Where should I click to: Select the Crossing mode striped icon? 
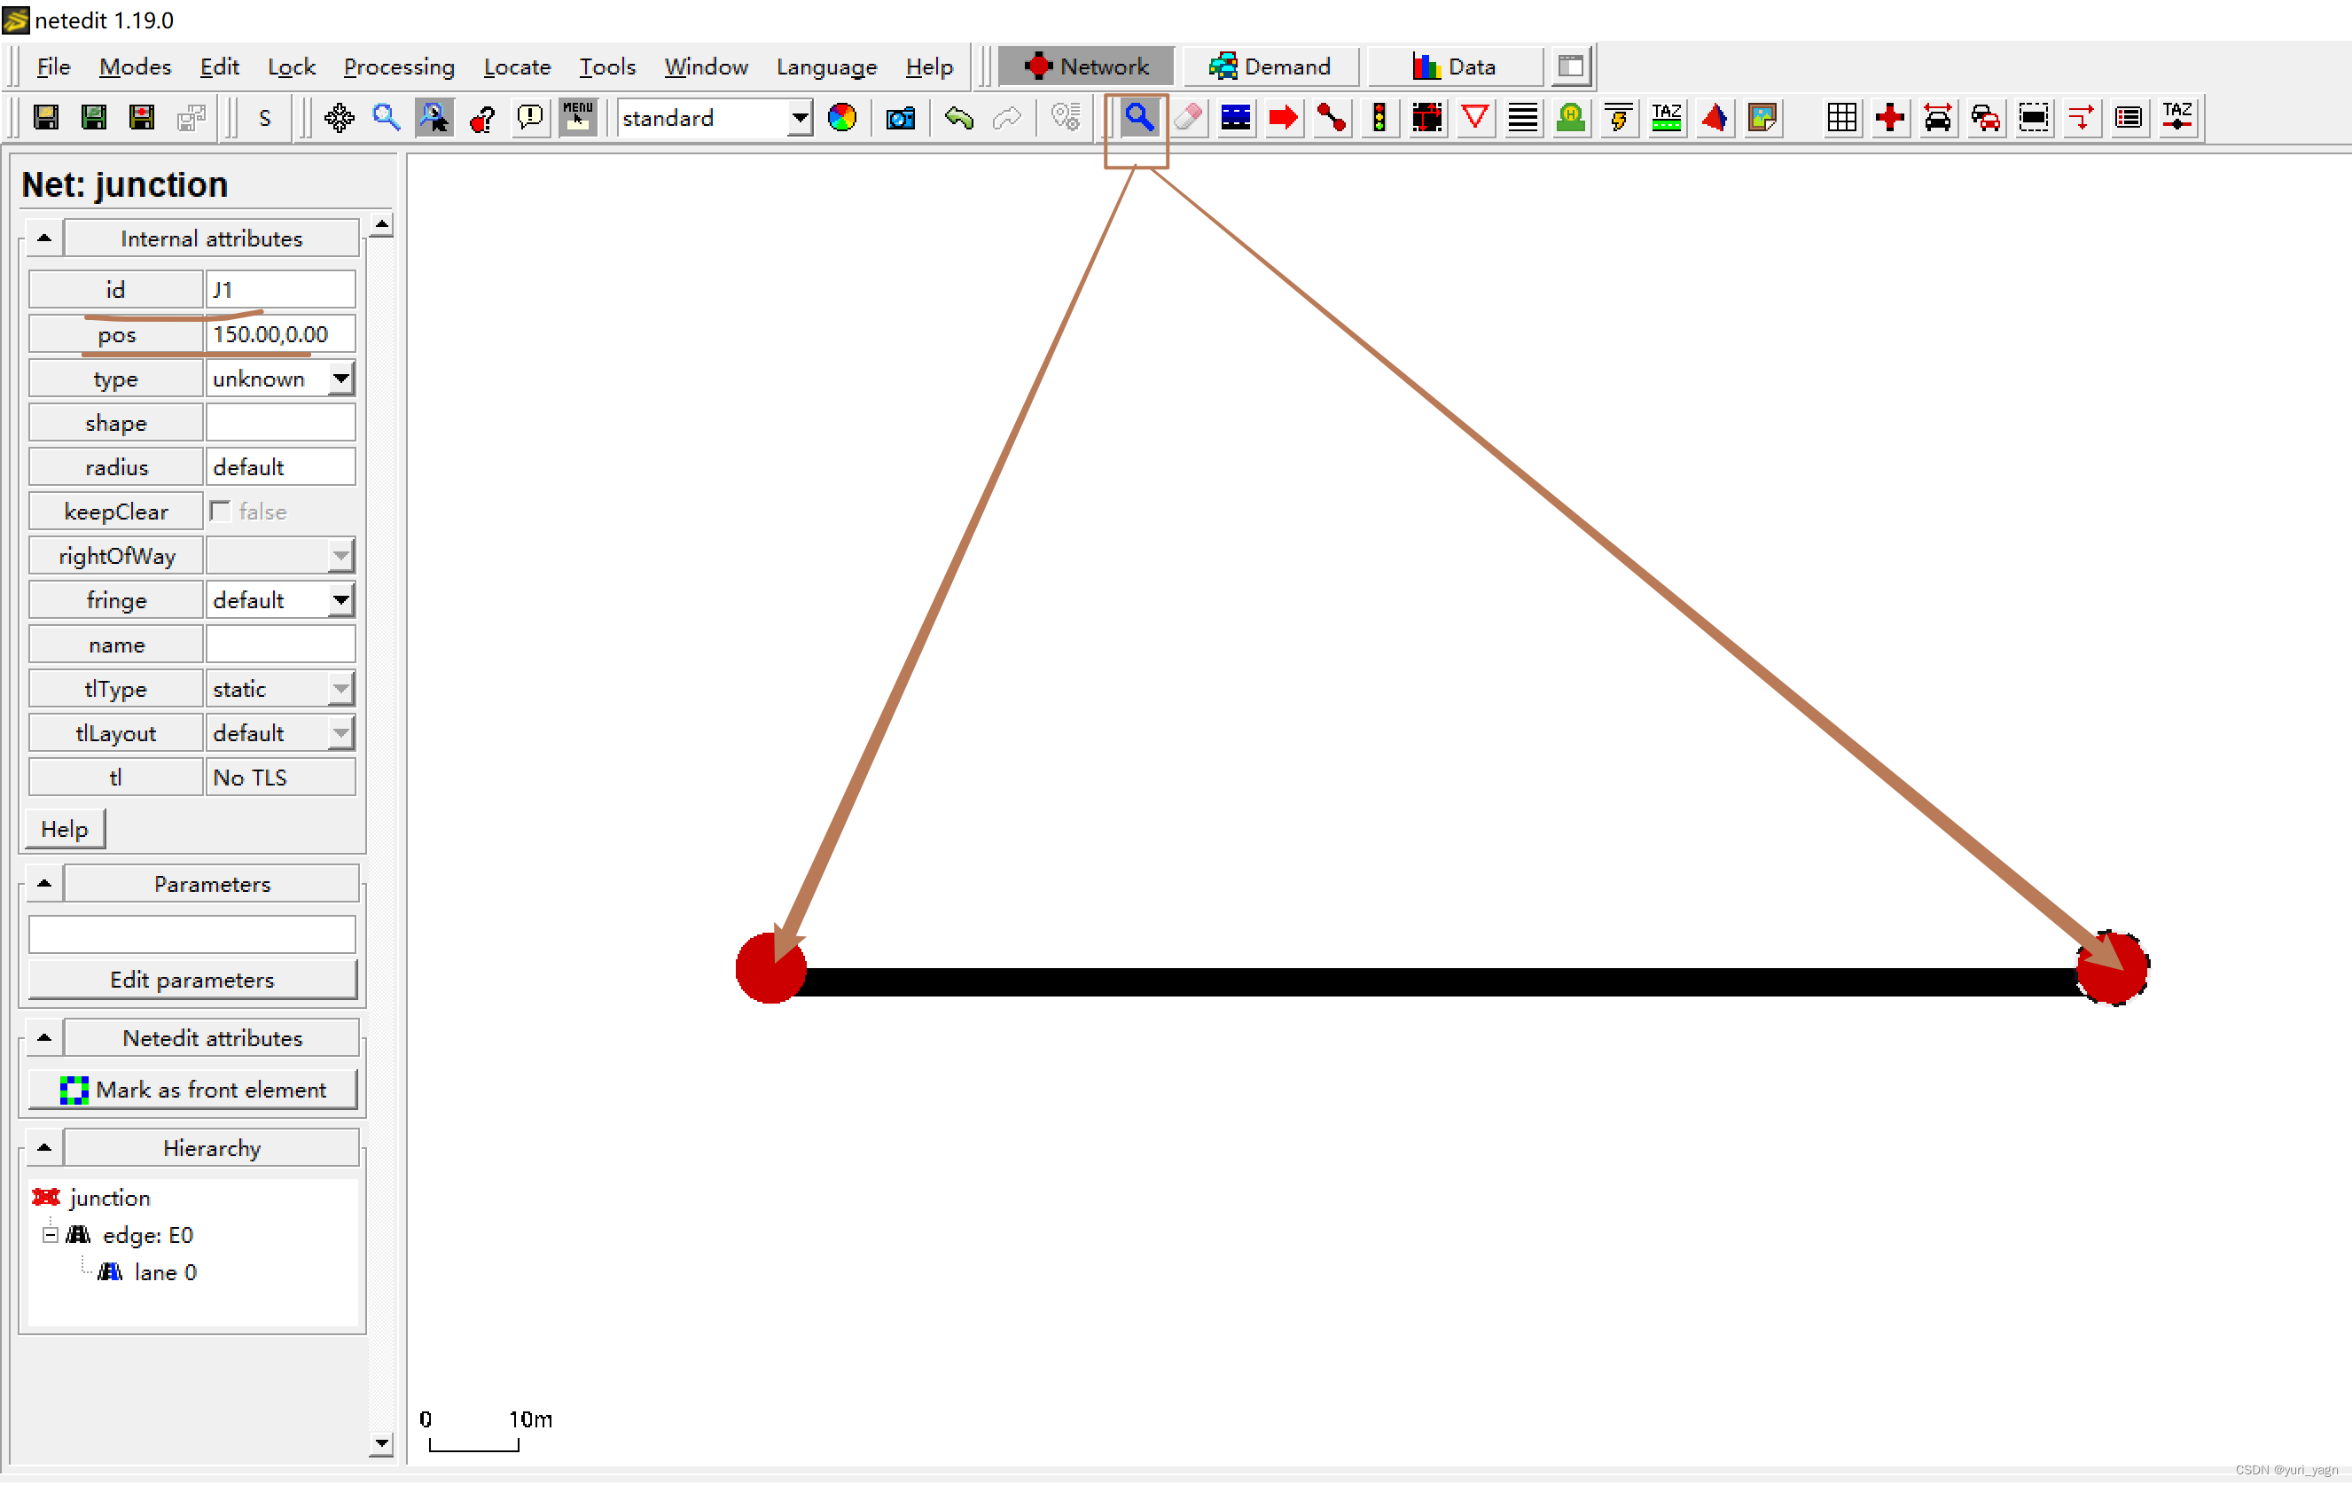[x=1522, y=118]
